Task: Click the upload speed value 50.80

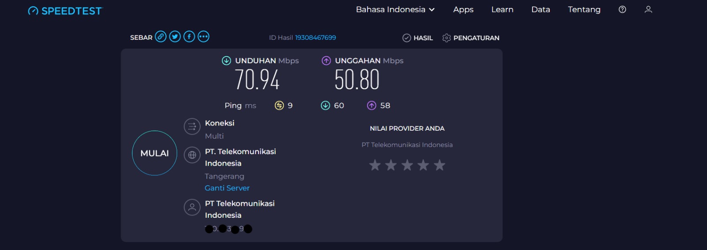Action: (357, 80)
